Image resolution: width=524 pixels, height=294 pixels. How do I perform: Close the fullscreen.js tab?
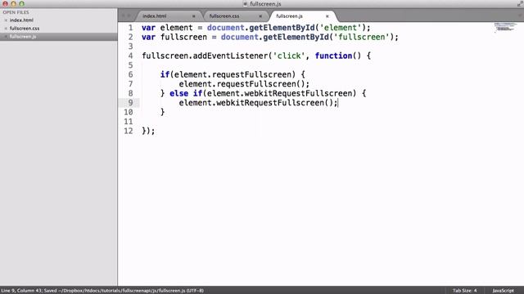tap(327, 16)
